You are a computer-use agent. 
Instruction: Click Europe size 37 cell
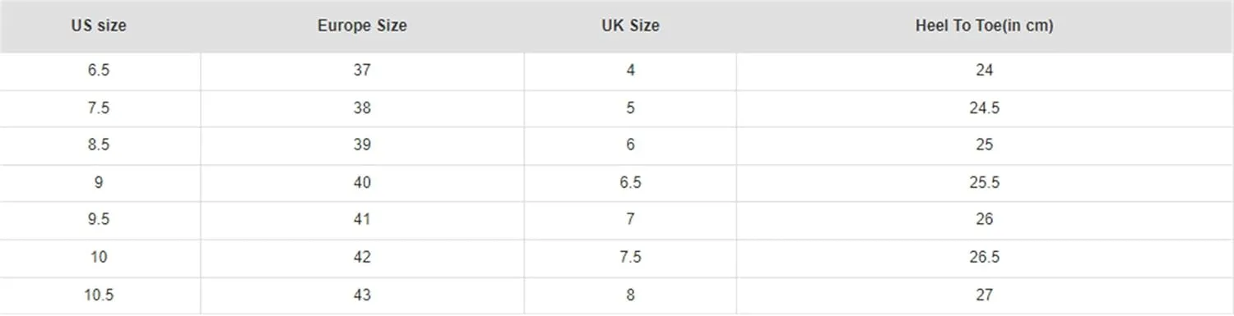click(362, 71)
